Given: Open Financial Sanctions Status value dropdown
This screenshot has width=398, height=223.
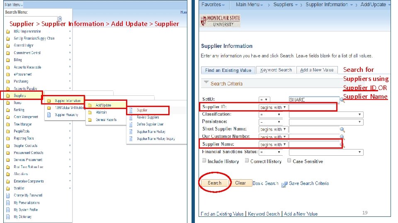Looking at the screenshot, I should pyautogui.click(x=326, y=152).
